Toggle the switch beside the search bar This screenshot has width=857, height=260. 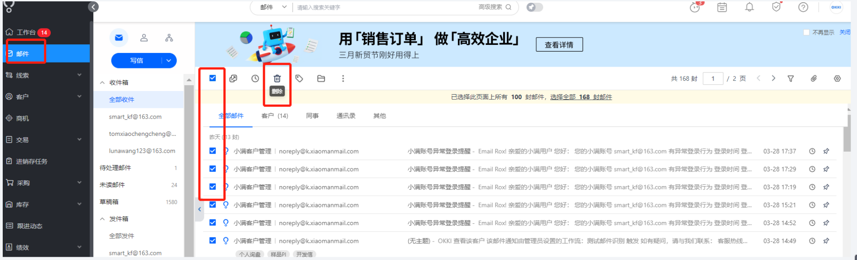click(x=534, y=7)
